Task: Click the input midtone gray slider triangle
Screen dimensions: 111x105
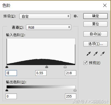Action: [x=47, y=67]
